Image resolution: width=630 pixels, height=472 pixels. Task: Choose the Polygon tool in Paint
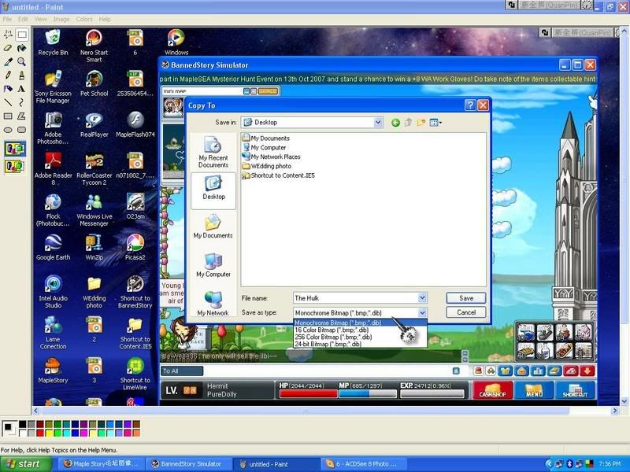[x=22, y=116]
